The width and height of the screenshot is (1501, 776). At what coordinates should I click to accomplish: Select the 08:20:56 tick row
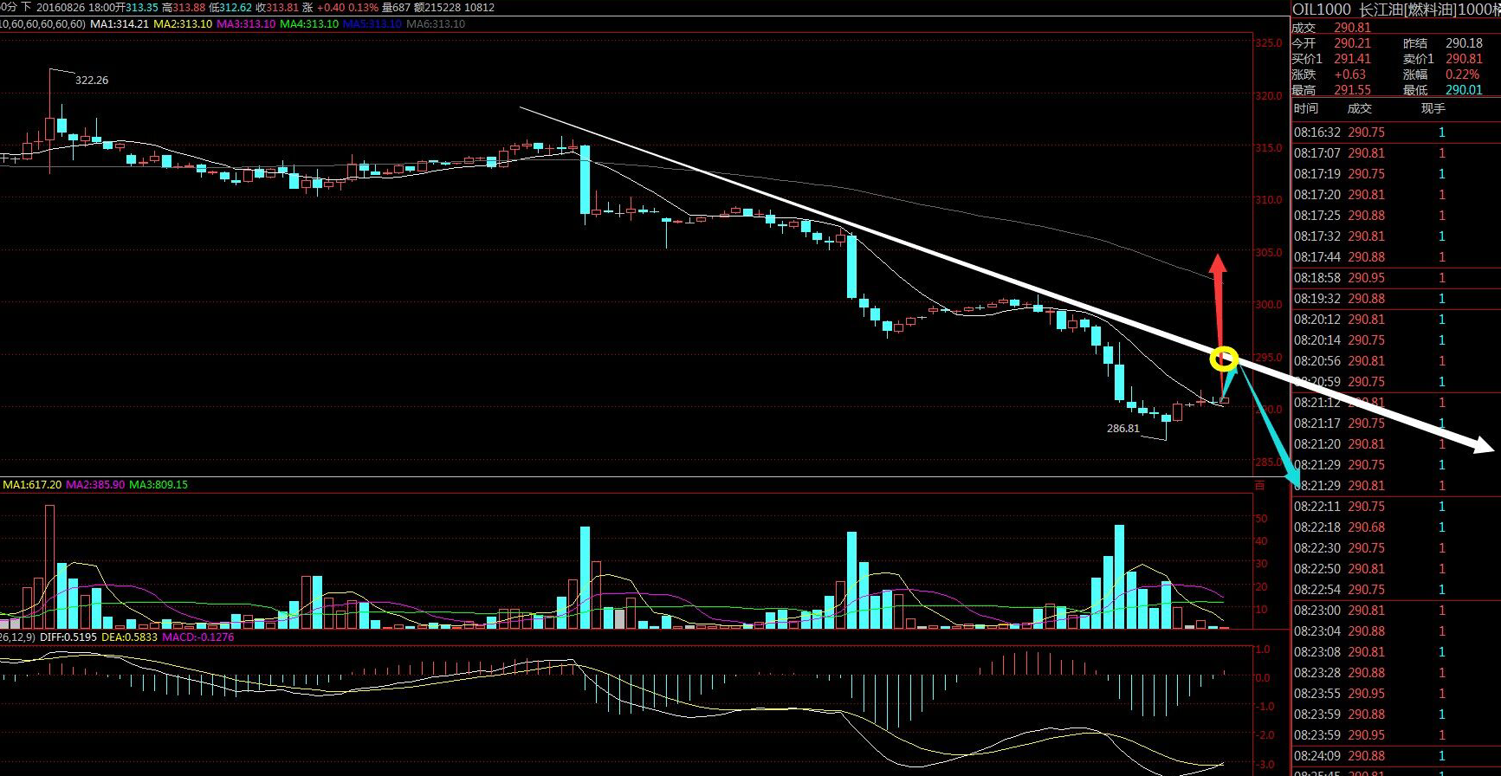[x=1395, y=361]
